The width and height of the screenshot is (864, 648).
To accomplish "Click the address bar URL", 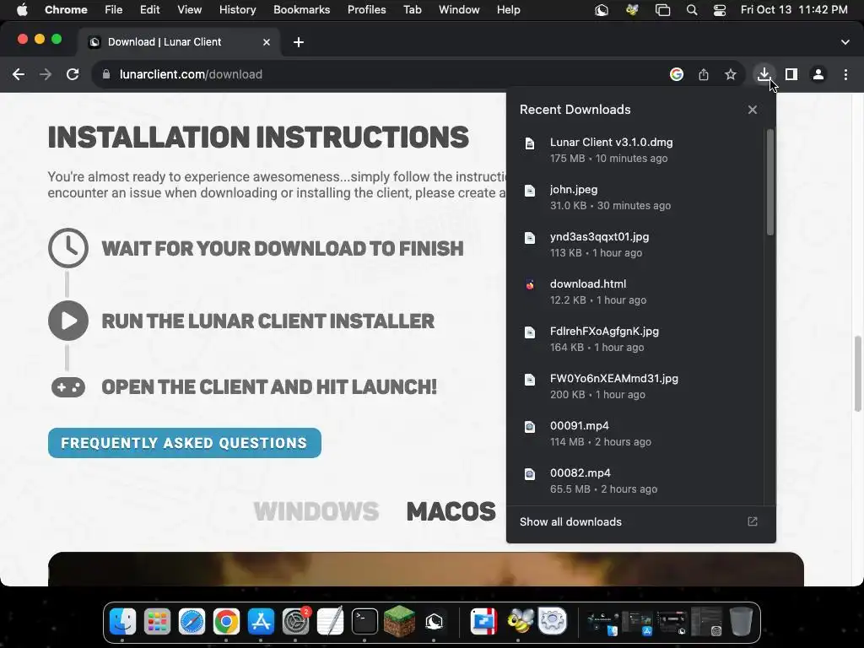I will [191, 74].
